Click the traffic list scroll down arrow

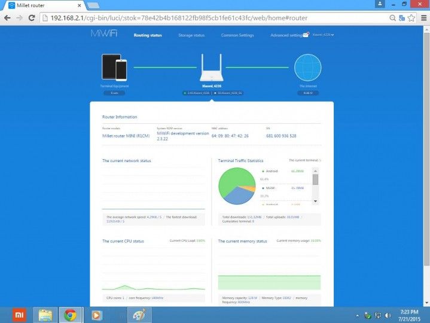(x=315, y=201)
